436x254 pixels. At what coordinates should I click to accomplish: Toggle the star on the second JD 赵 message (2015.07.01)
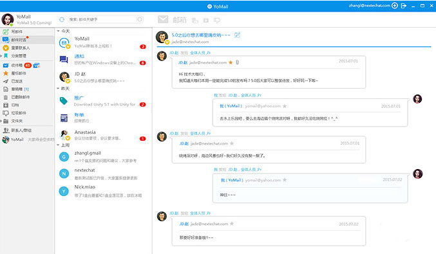coord(232,143)
